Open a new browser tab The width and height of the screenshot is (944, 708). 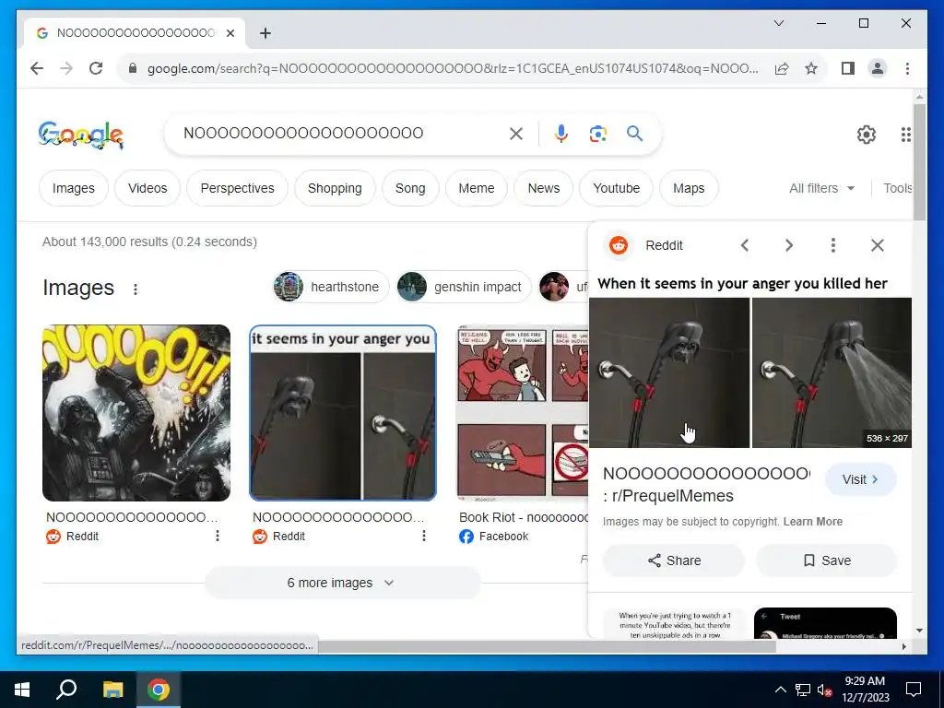coord(265,33)
